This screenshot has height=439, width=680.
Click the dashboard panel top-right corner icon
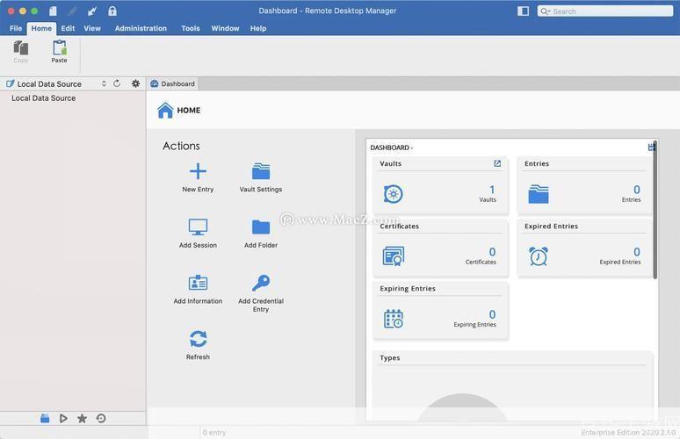click(651, 148)
